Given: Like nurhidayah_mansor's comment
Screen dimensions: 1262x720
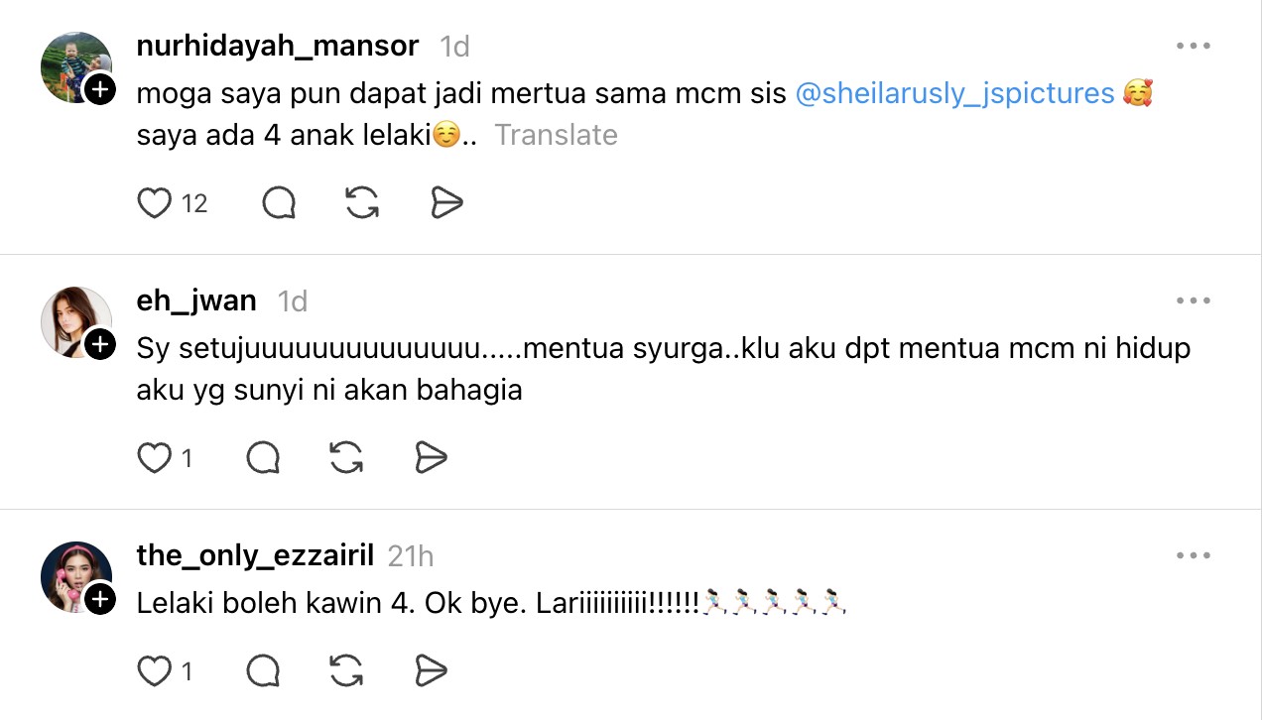Looking at the screenshot, I should pos(154,203).
